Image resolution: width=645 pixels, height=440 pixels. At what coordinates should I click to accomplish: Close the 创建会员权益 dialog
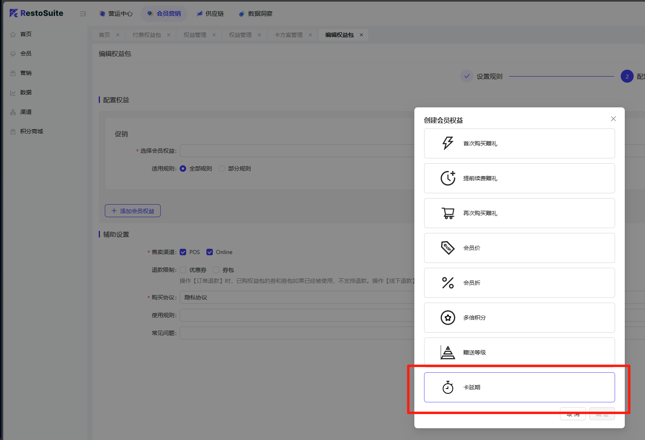[613, 119]
